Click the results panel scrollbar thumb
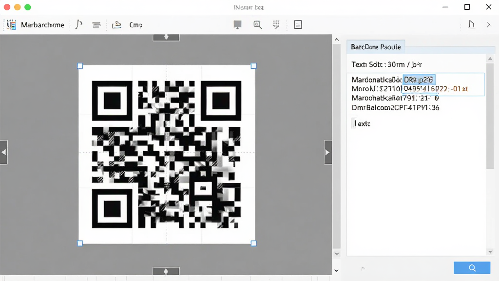Image resolution: width=499 pixels, height=281 pixels. [490, 115]
